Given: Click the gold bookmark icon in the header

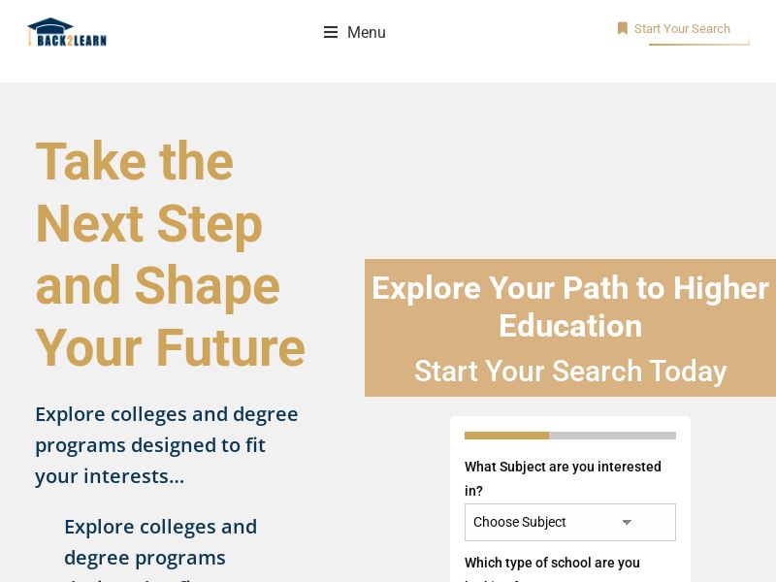Looking at the screenshot, I should tap(623, 28).
